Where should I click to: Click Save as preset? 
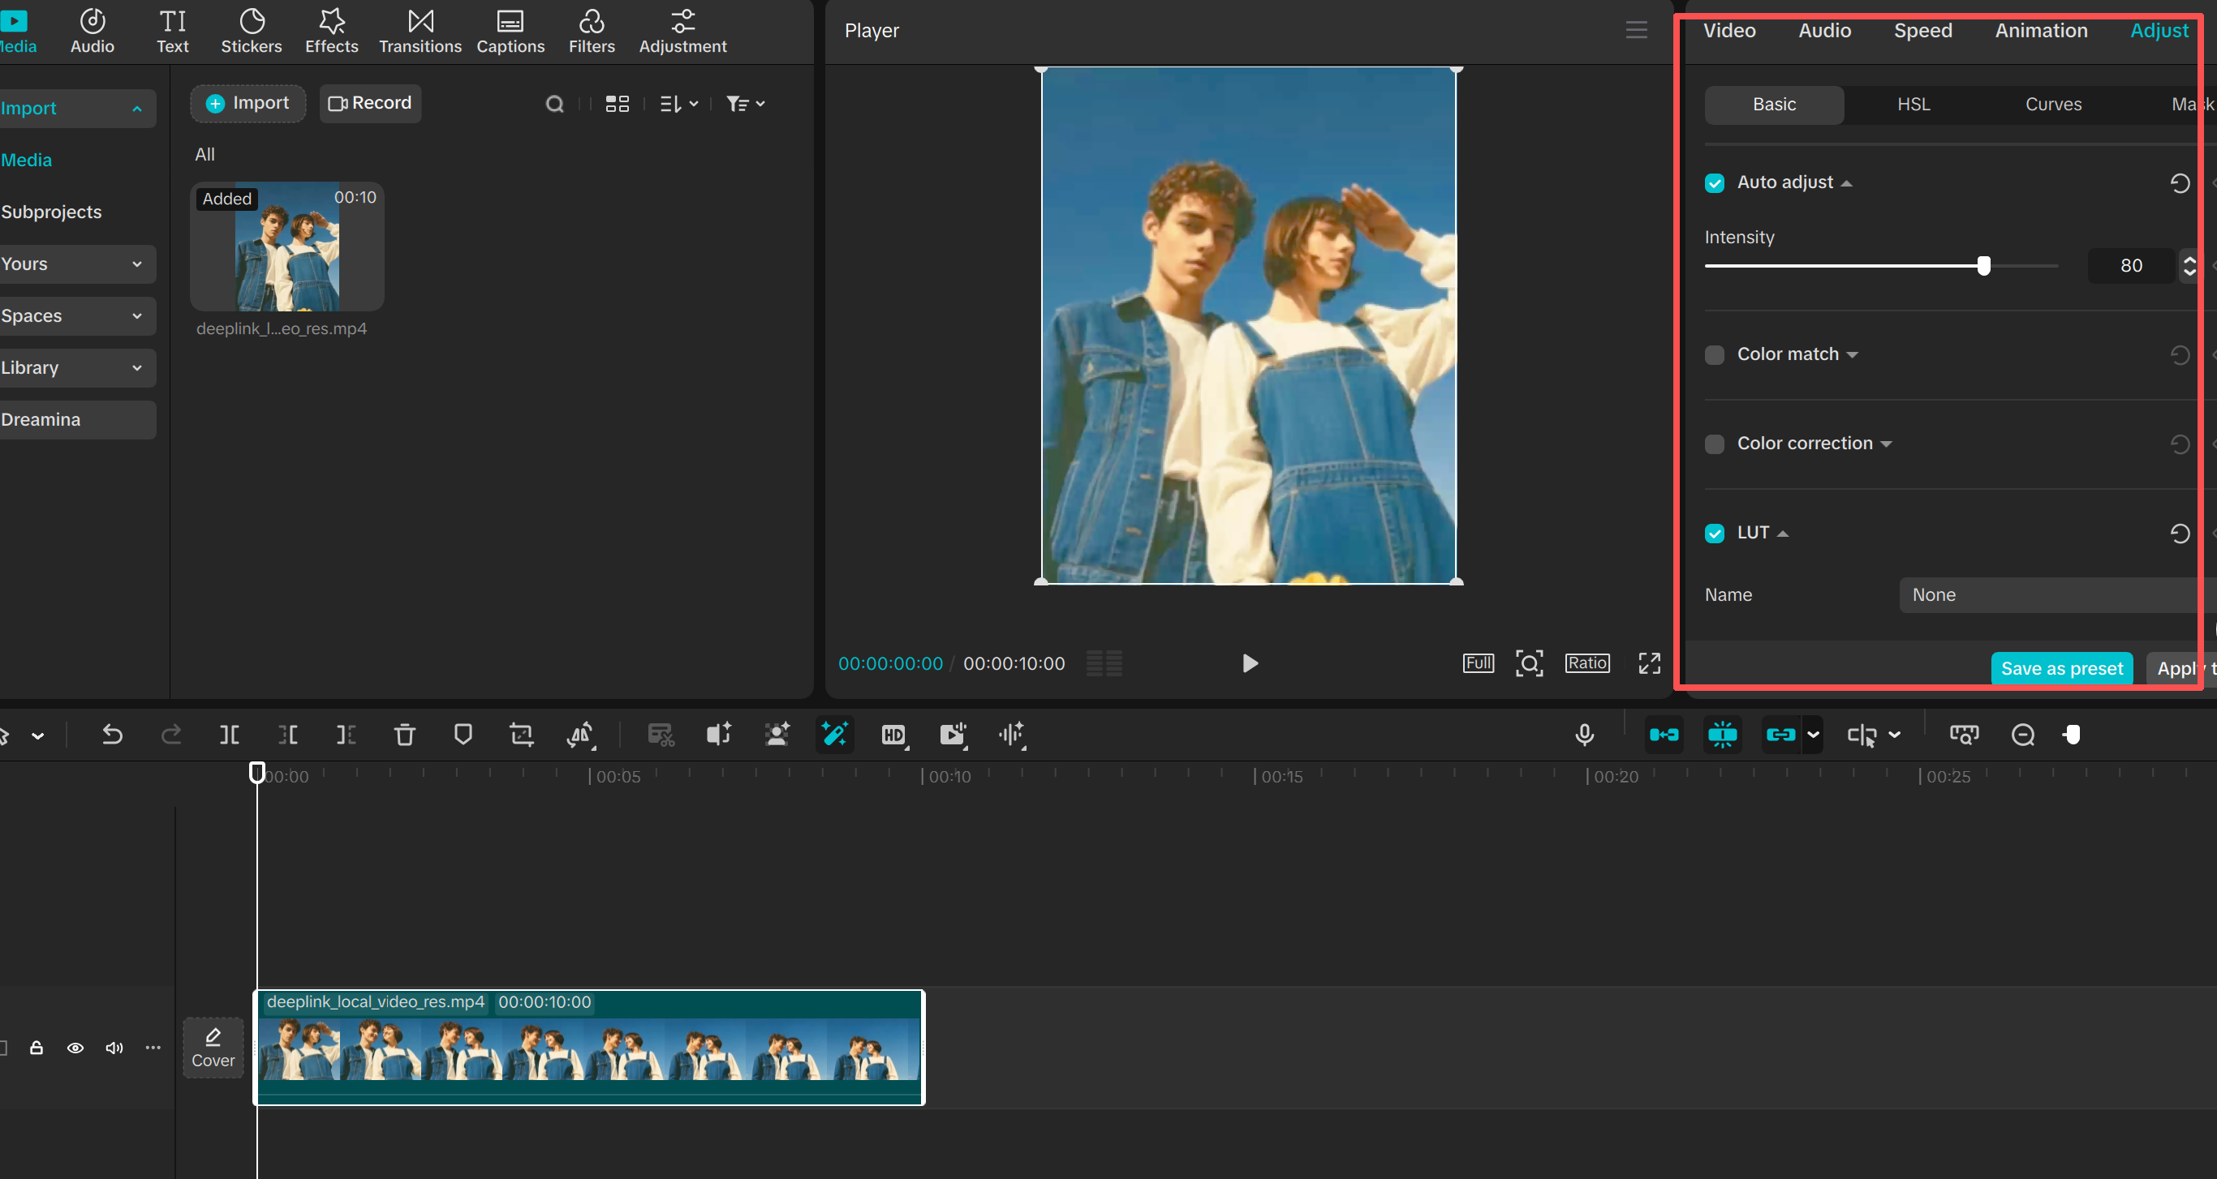coord(2061,668)
